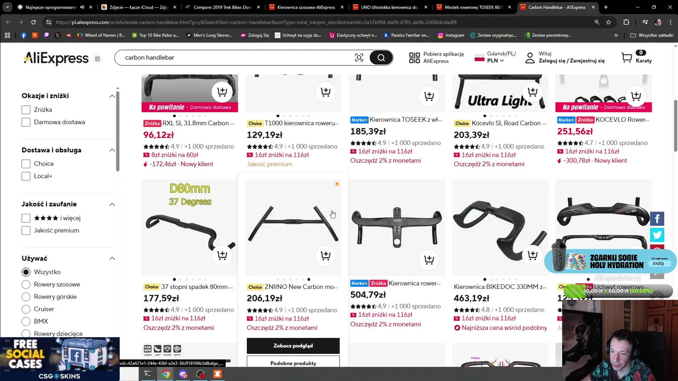Add Kierownica TOSEEK item to cart

click(x=429, y=96)
